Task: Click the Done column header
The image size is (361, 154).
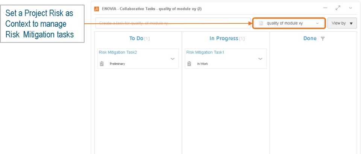Action: [x=310, y=38]
